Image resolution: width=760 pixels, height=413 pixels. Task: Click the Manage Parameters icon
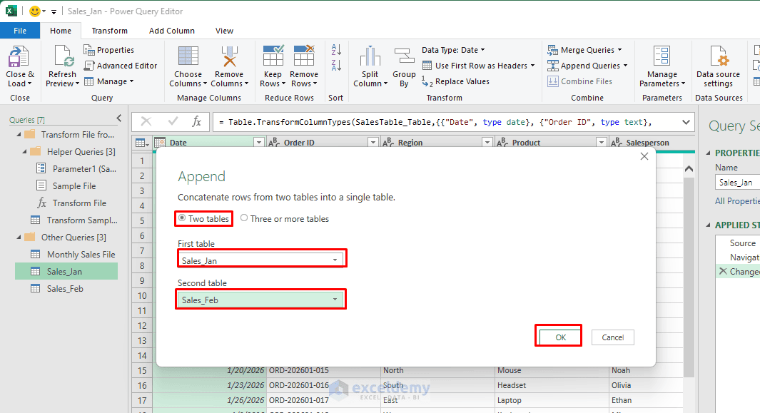(x=662, y=56)
